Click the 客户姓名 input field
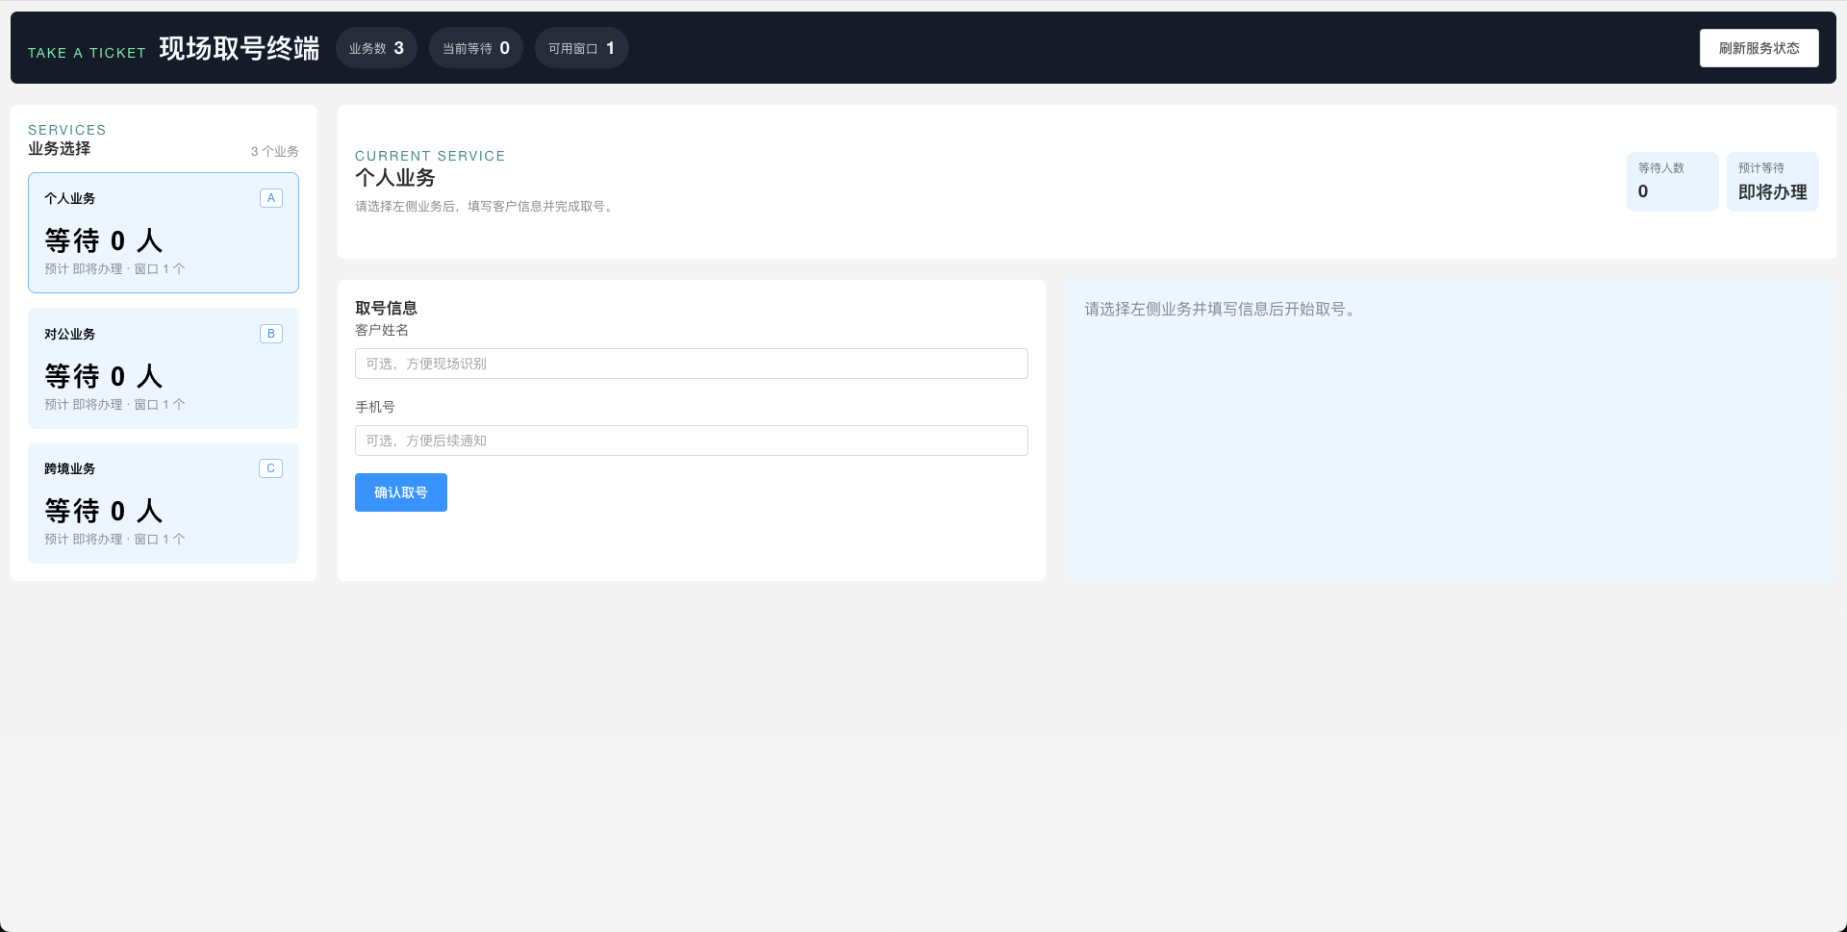 (692, 364)
